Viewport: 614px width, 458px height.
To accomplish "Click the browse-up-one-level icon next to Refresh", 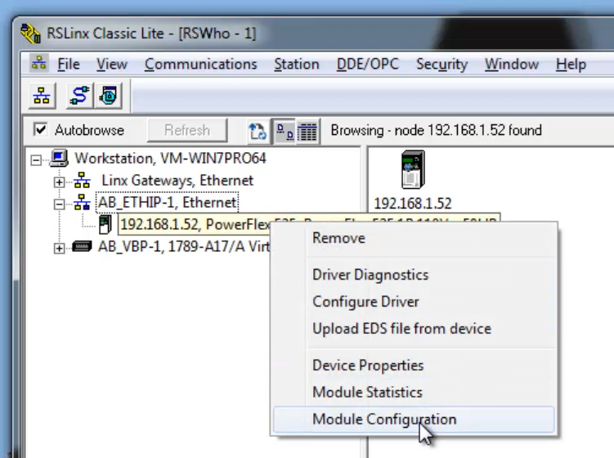I will pyautogui.click(x=258, y=131).
